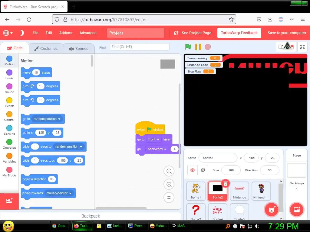Click the Project title field

coord(135,33)
